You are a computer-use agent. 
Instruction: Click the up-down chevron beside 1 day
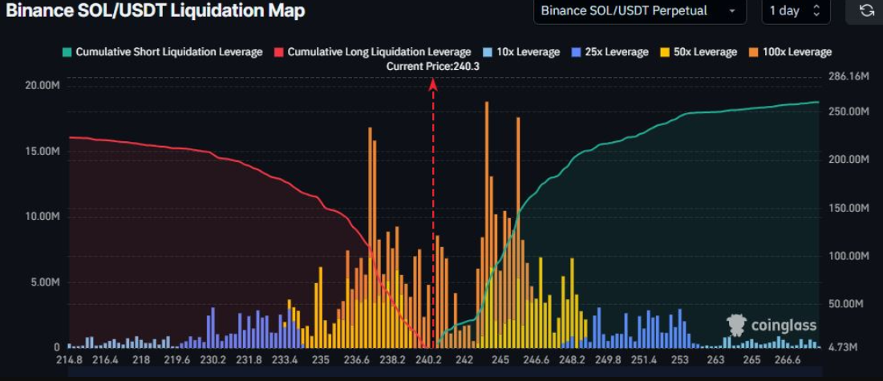click(816, 10)
